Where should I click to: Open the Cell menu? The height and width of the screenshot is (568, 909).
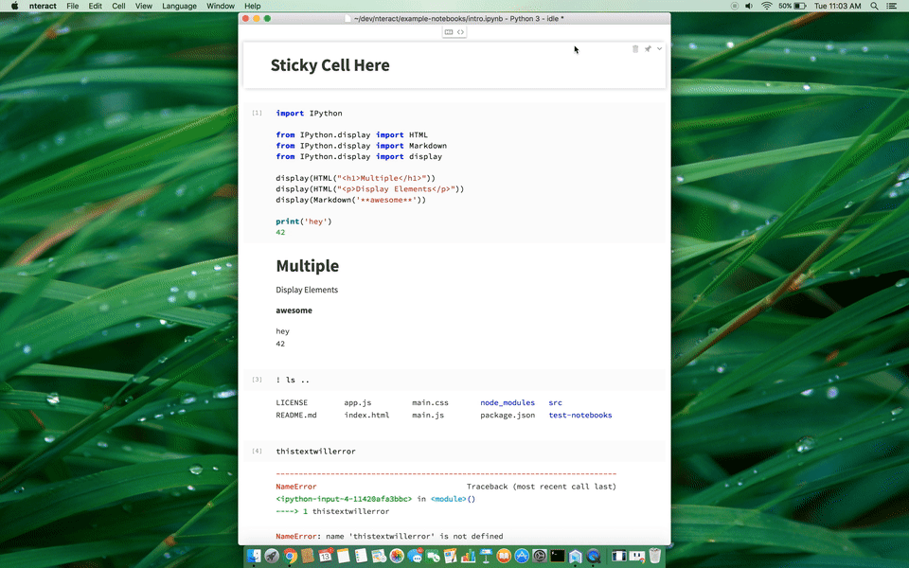click(x=118, y=6)
